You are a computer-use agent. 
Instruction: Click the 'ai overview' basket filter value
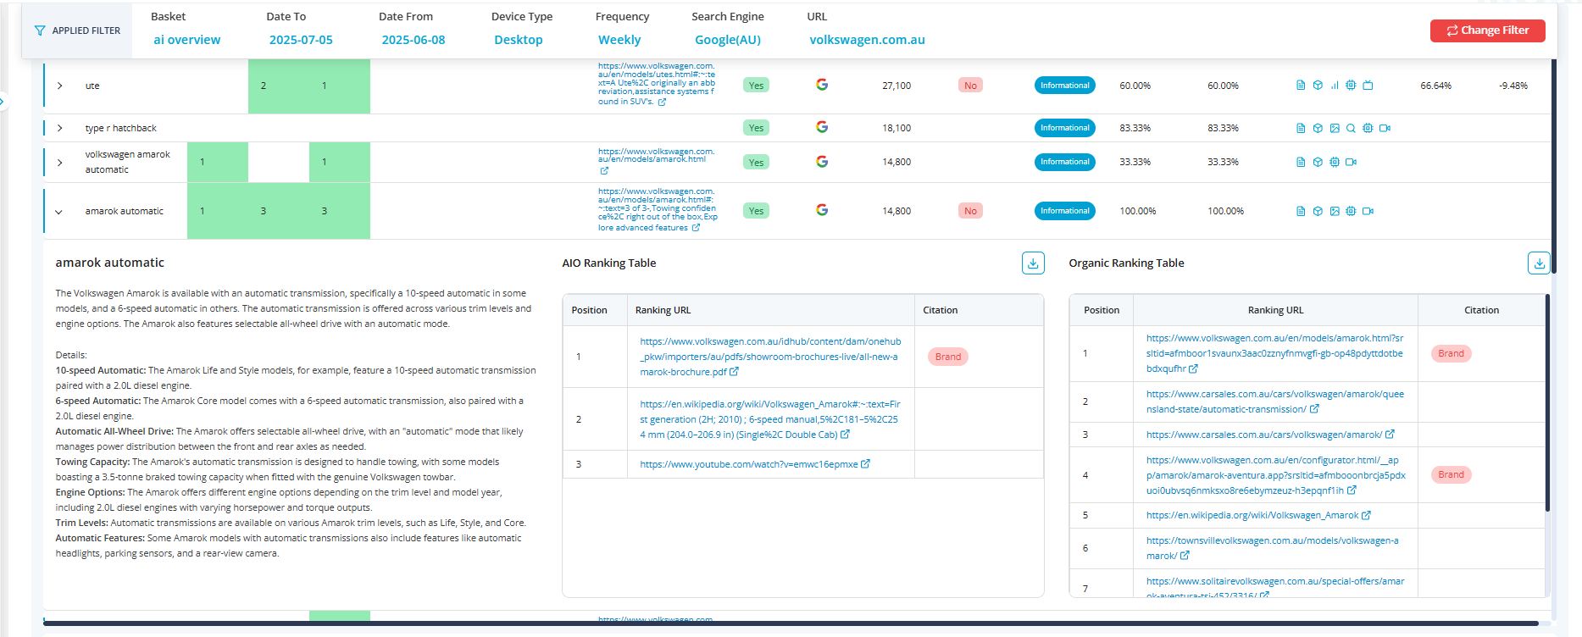tap(187, 40)
